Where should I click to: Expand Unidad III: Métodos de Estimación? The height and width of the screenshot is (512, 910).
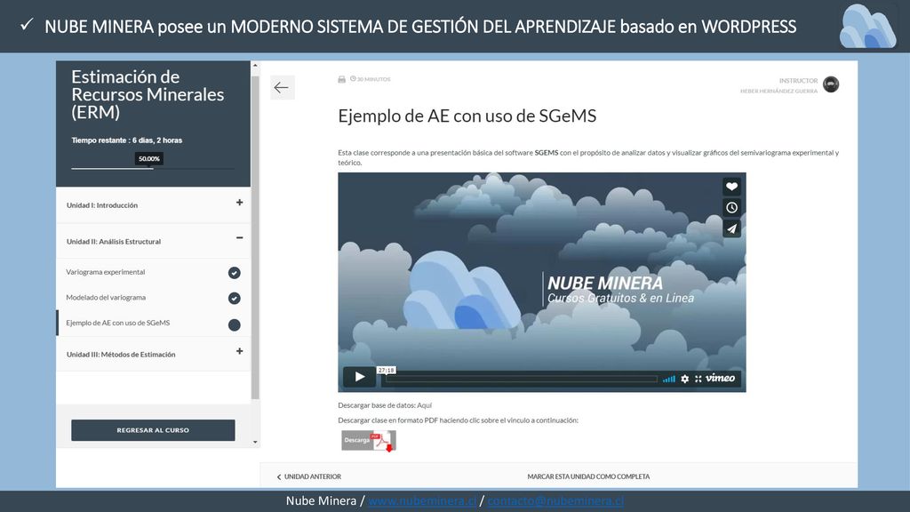tap(239, 351)
